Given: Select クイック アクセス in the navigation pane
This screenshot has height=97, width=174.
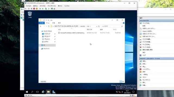Looking at the screenshot, I should tap(48, 31).
